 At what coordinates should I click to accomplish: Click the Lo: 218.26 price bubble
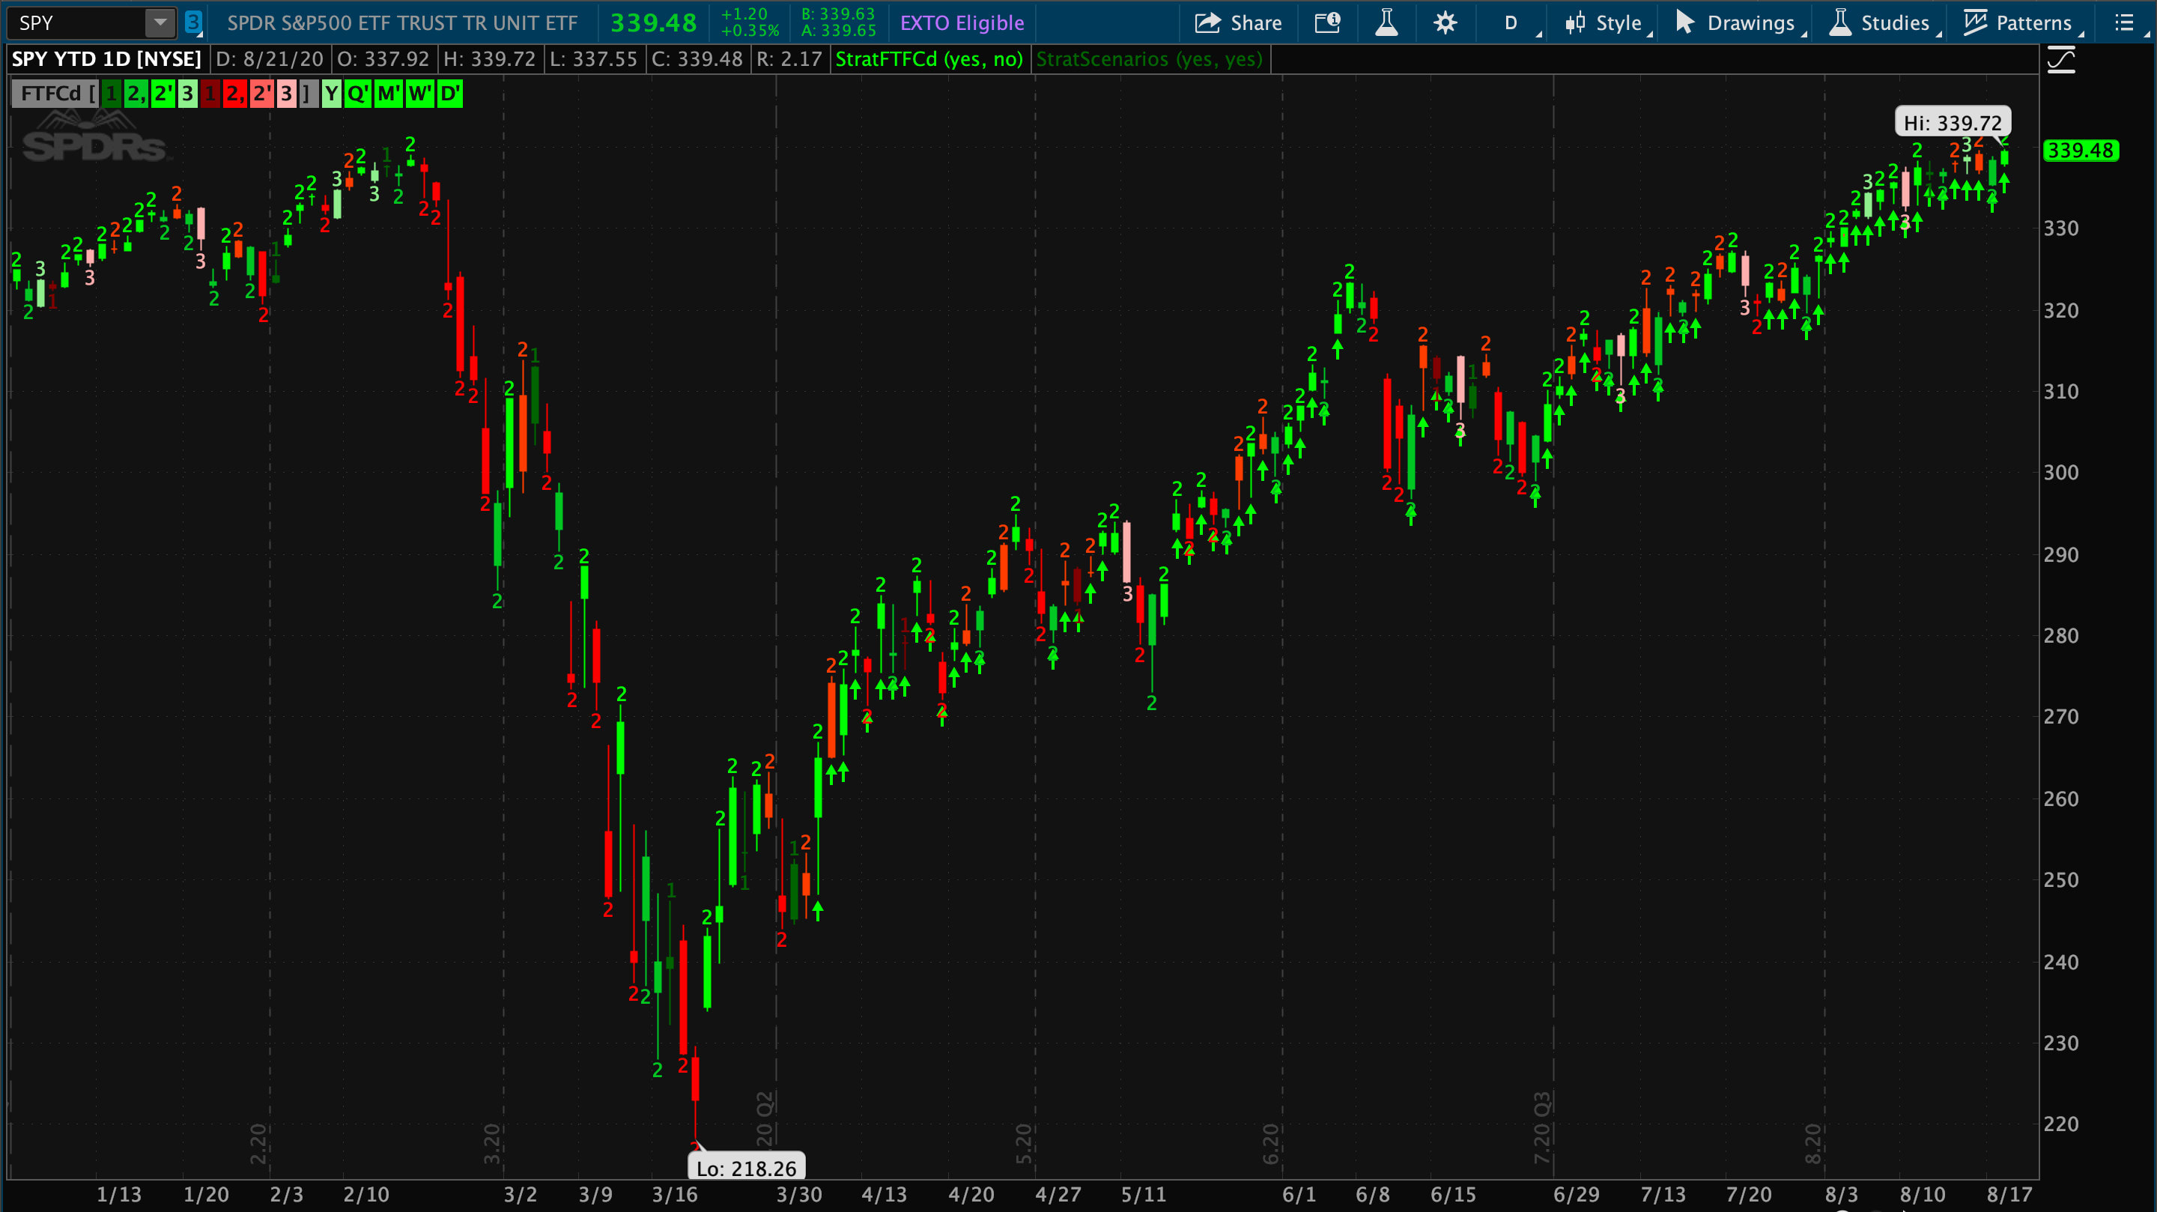746,1168
